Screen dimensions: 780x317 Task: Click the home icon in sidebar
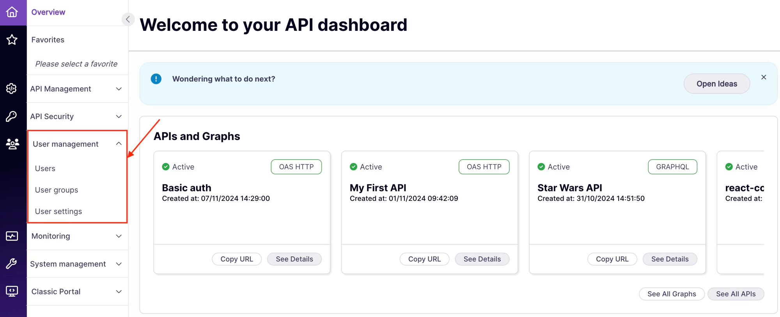(12, 12)
